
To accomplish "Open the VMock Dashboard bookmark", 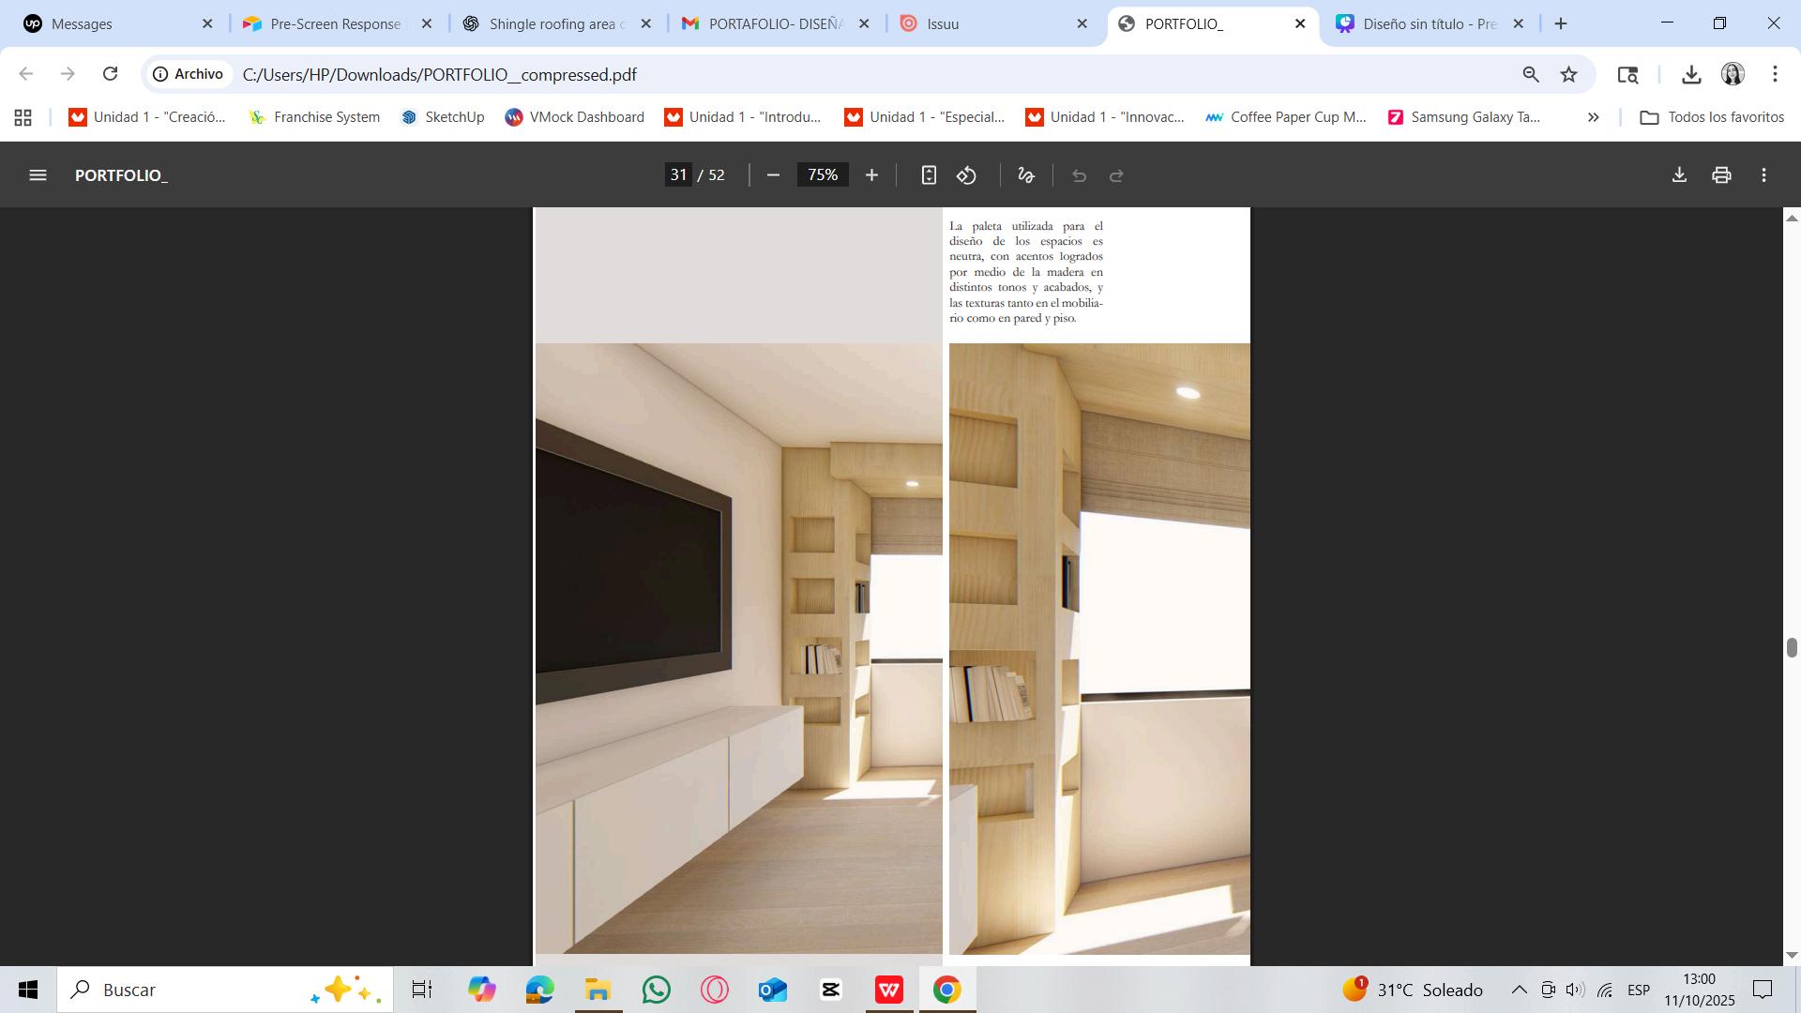I will coord(574,117).
